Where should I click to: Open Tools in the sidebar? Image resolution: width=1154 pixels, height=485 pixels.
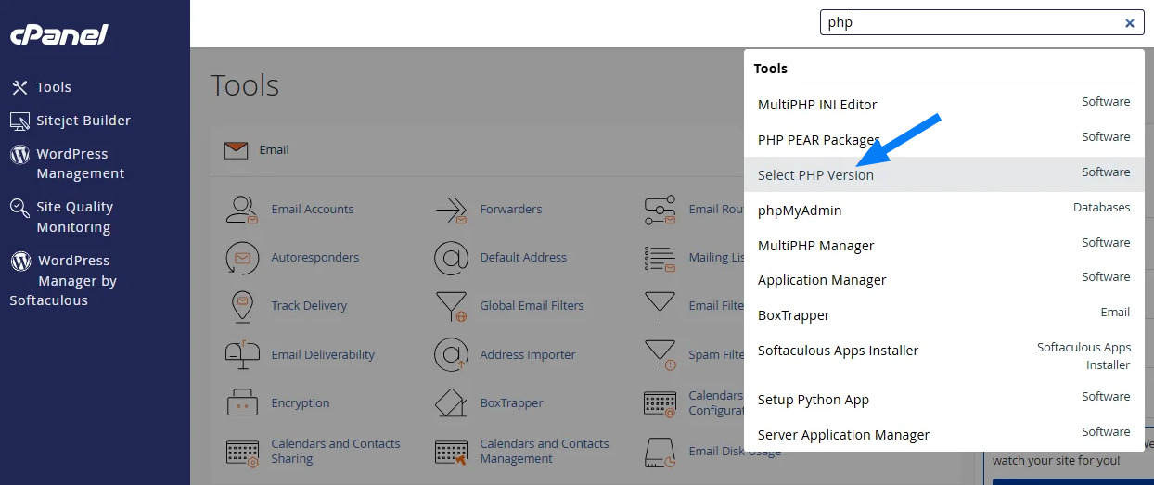click(x=53, y=87)
